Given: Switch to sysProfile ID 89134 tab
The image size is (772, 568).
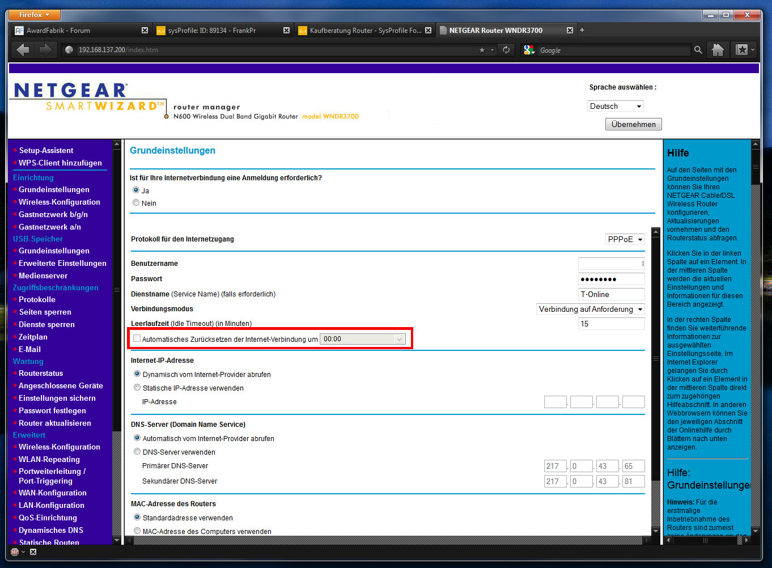Looking at the screenshot, I should coord(223,31).
